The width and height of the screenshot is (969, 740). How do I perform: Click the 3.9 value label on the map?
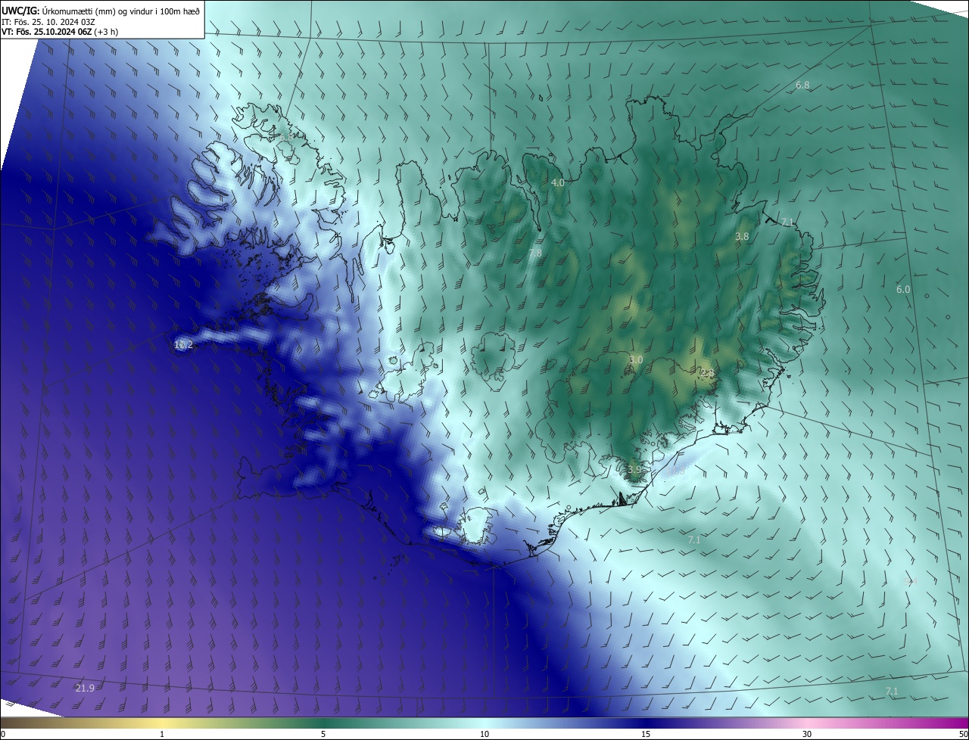click(634, 470)
